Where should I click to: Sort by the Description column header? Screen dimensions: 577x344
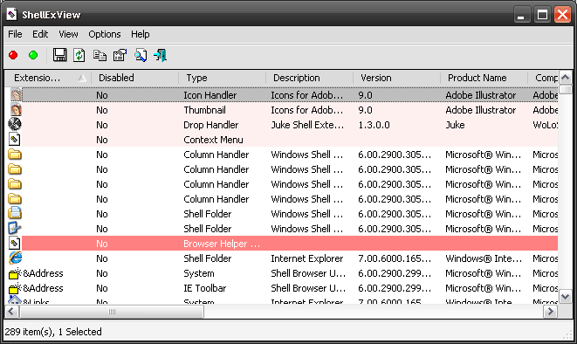point(310,78)
